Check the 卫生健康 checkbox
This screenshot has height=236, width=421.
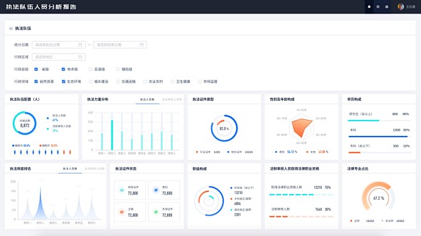pyautogui.click(x=172, y=82)
